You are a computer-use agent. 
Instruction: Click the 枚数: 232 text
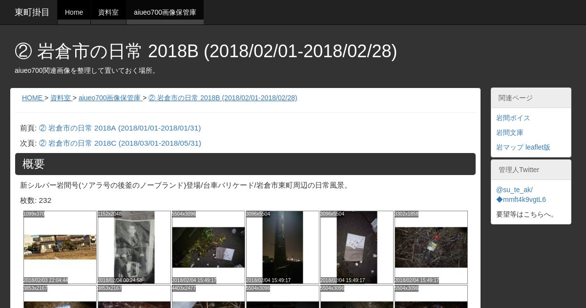[x=36, y=200]
